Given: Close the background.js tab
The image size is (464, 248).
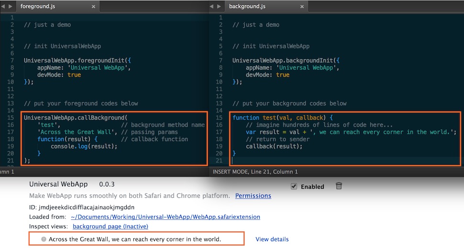Looking at the screenshot, I should coord(302,7).
